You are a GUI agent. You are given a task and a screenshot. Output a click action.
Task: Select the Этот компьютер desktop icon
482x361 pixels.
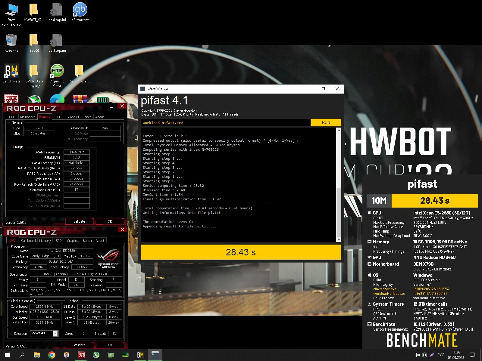click(11, 14)
